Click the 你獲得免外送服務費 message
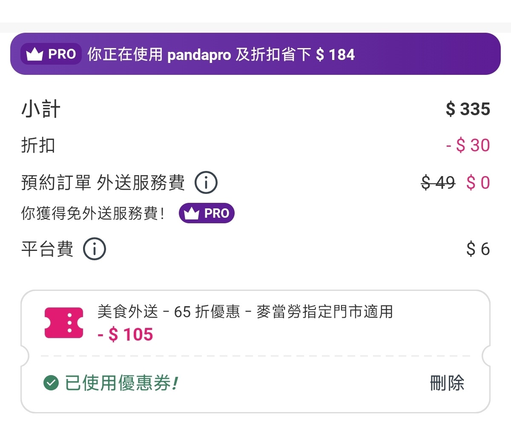The height and width of the screenshot is (441, 511). (x=93, y=213)
